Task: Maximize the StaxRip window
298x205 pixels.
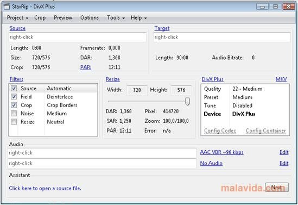Action: [x=275, y=7]
